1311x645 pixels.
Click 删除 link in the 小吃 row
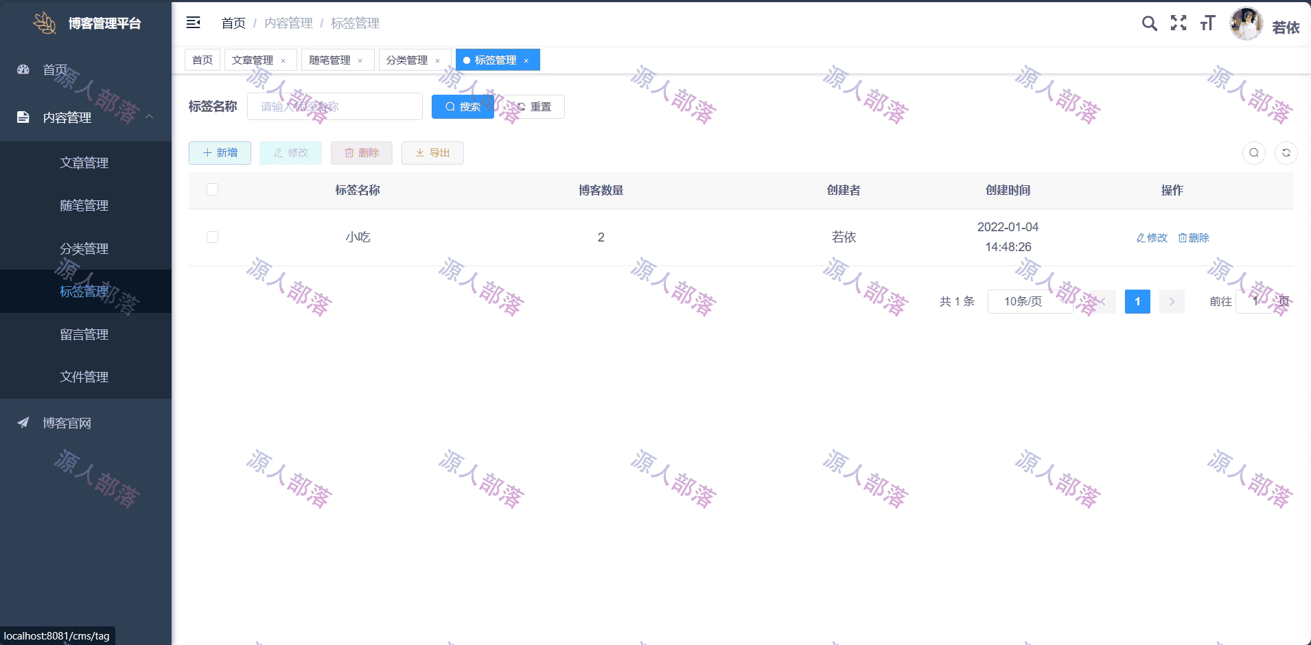coord(1194,237)
